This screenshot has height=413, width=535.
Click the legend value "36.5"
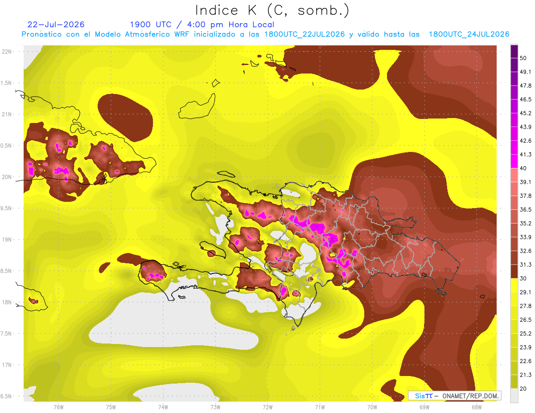point(526,209)
